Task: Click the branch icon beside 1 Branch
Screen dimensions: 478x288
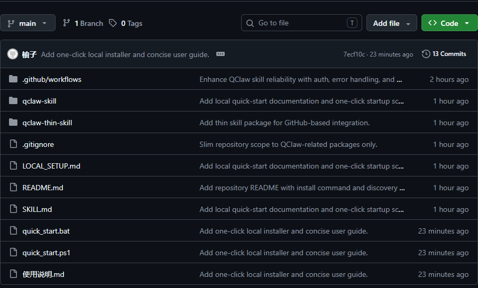Action: coord(67,23)
